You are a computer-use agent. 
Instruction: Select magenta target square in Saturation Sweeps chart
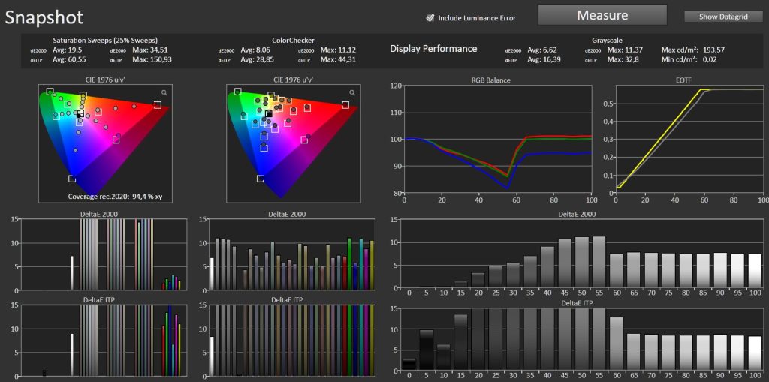point(116,140)
